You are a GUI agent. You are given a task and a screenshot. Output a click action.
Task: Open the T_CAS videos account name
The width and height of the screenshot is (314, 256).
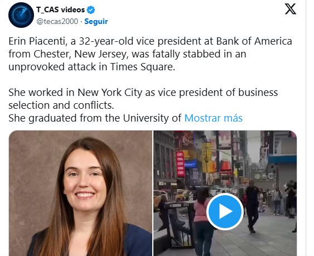point(60,9)
